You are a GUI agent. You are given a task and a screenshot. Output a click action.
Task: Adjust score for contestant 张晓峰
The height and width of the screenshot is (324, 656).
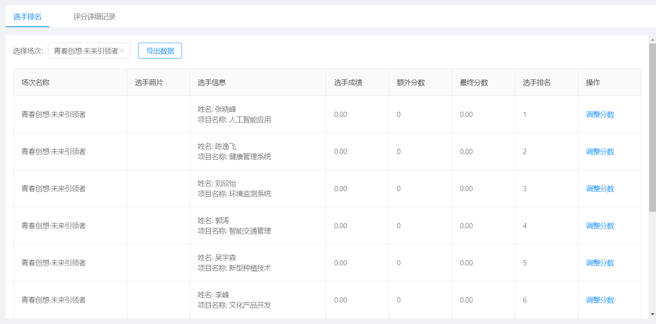coord(599,115)
